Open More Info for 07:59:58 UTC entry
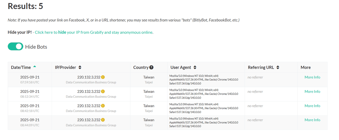 point(312,77)
